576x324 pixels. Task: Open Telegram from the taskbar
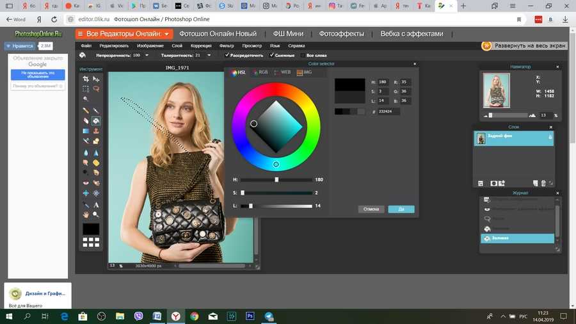(x=269, y=316)
